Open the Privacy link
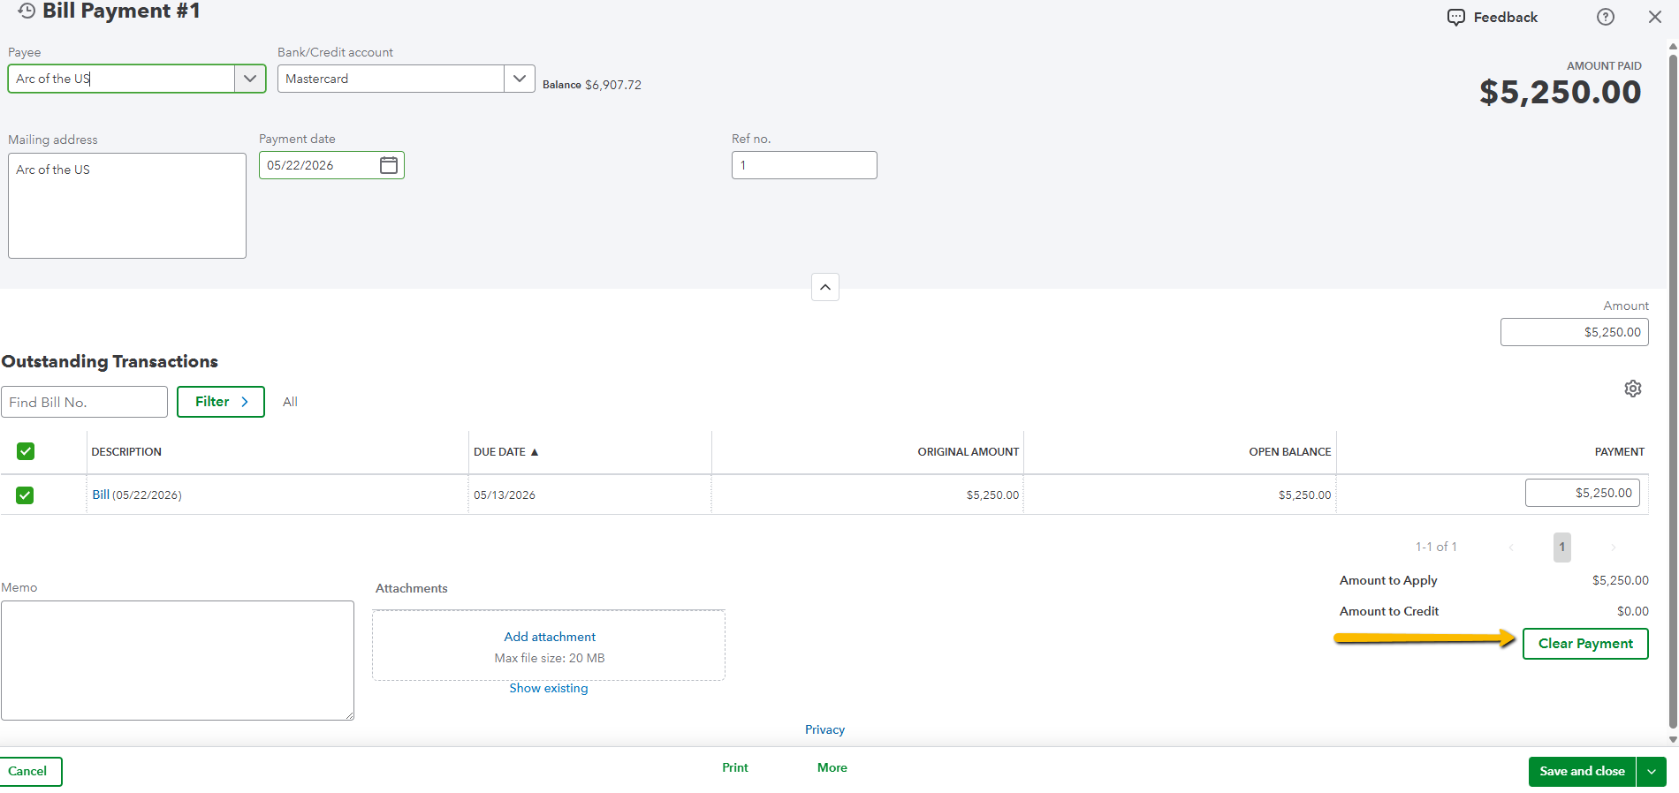 click(824, 729)
